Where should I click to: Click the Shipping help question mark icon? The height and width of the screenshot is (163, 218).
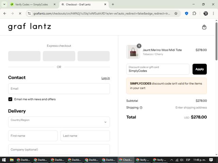(141, 108)
